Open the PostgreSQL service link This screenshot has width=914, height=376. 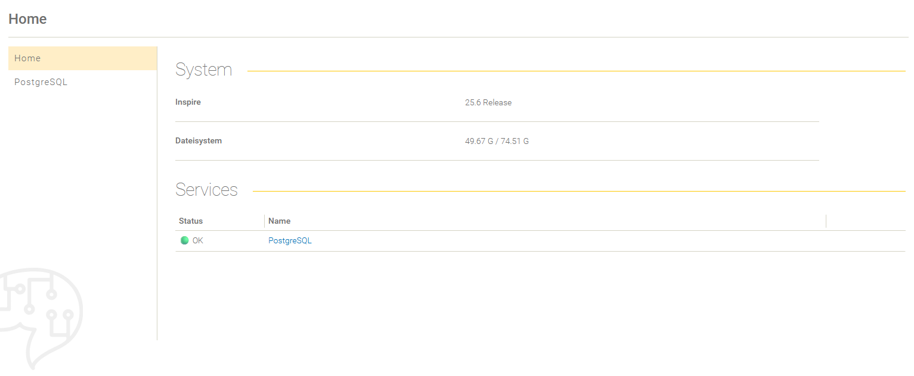[290, 241]
